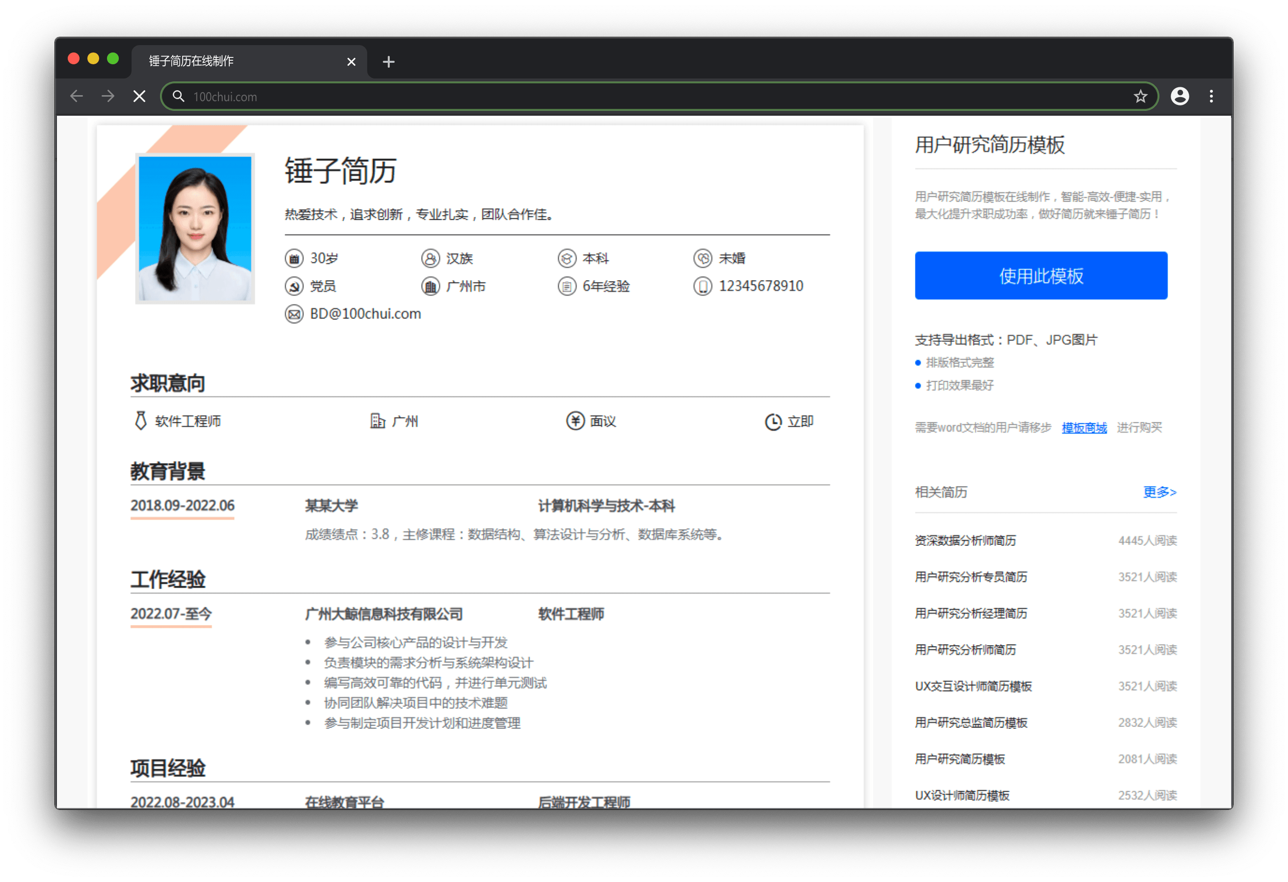Click the marital status icon beside 未婚
Viewport: 1288px width, 882px height.
(x=702, y=258)
